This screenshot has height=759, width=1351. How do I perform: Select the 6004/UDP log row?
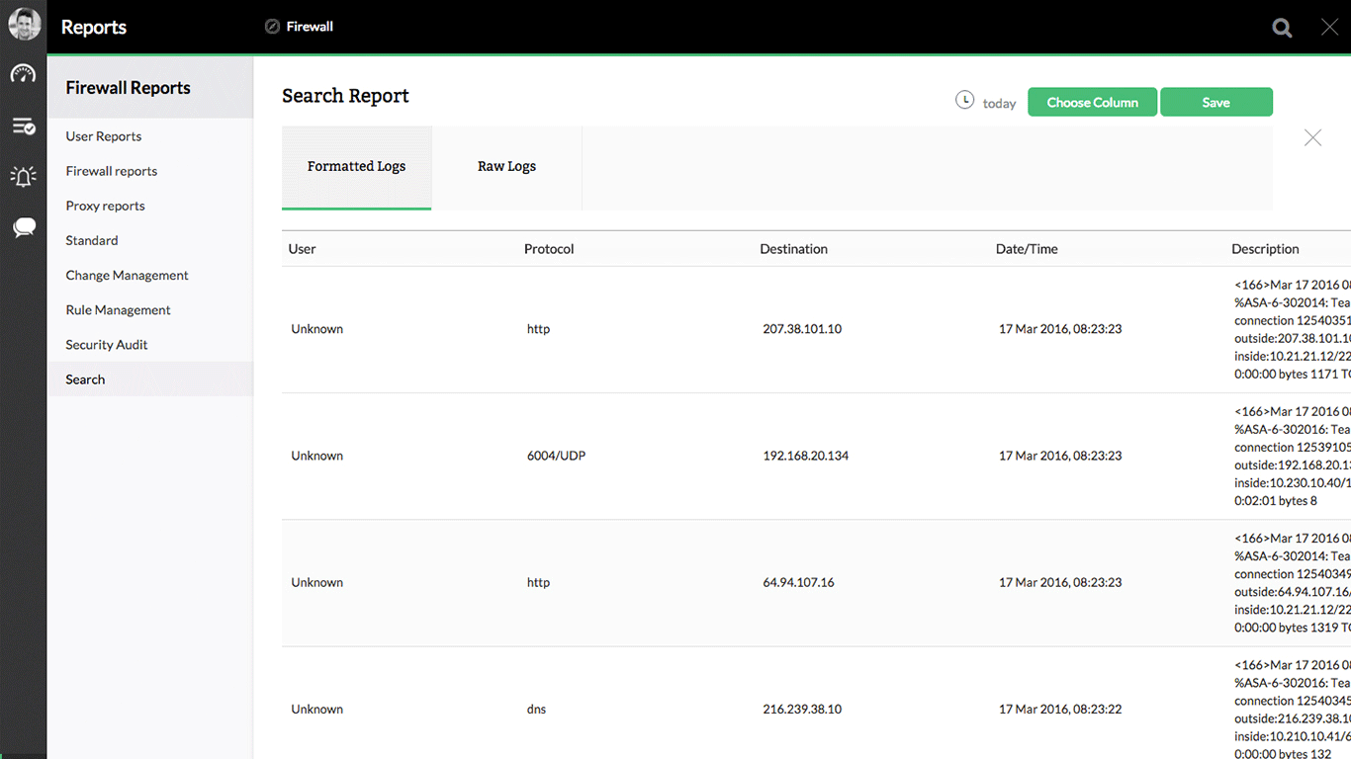click(x=556, y=456)
